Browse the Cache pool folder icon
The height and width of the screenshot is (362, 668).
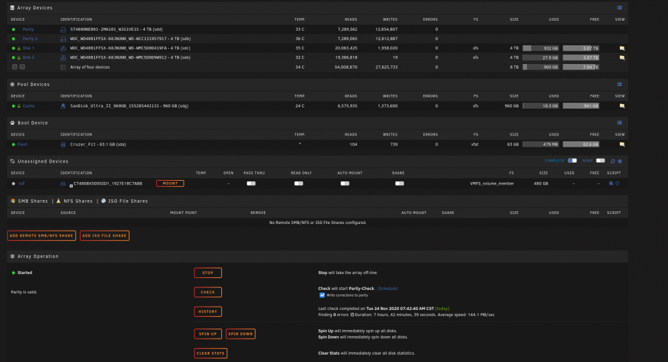(x=622, y=106)
